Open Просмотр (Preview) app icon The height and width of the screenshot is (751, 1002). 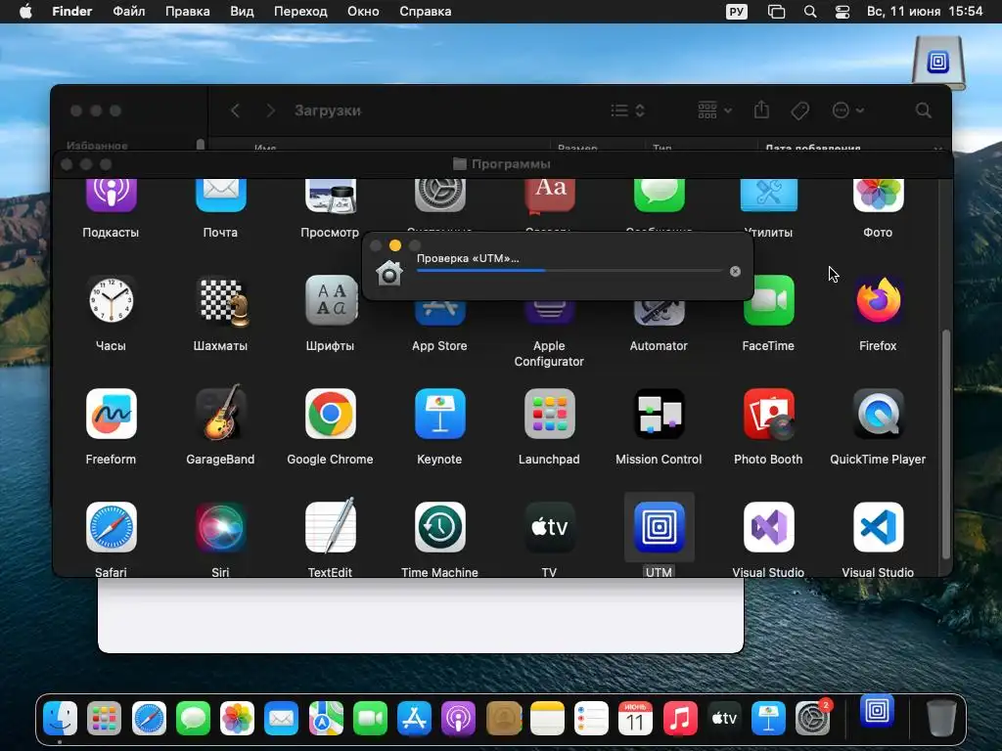coord(330,196)
